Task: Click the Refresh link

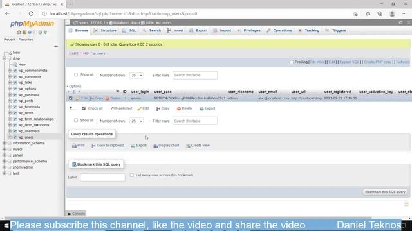Action: pyautogui.click(x=402, y=62)
